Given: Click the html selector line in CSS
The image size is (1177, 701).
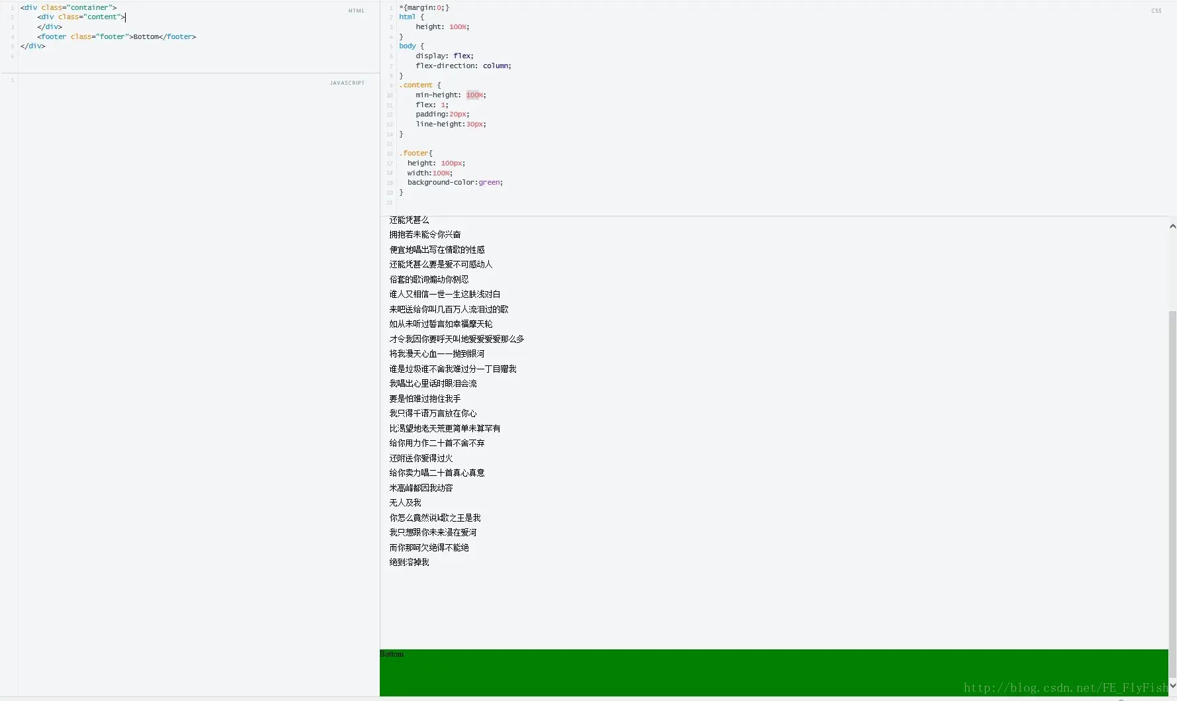Looking at the screenshot, I should (412, 17).
